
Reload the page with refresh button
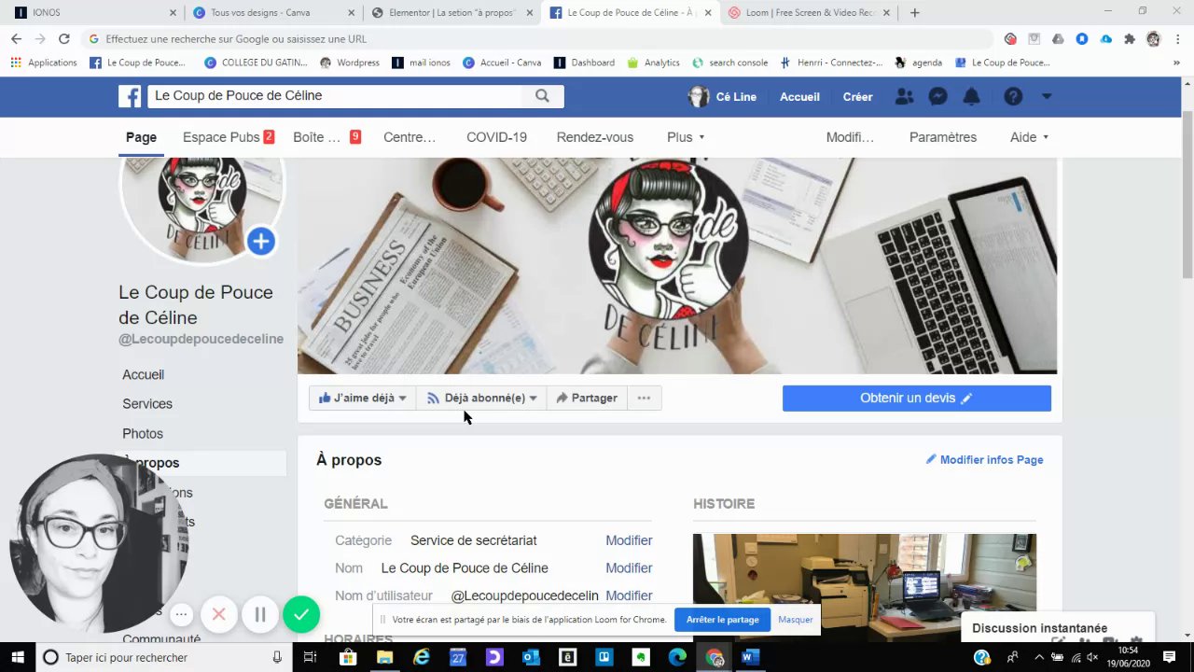(x=63, y=39)
